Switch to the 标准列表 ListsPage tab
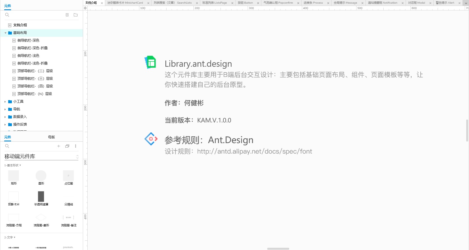 click(215, 3)
